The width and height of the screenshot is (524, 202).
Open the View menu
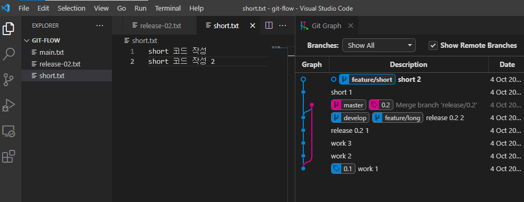tap(101, 8)
